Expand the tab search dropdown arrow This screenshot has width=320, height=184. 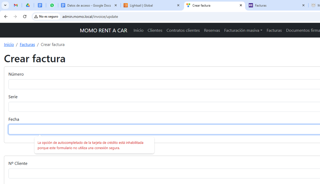pos(5,5)
